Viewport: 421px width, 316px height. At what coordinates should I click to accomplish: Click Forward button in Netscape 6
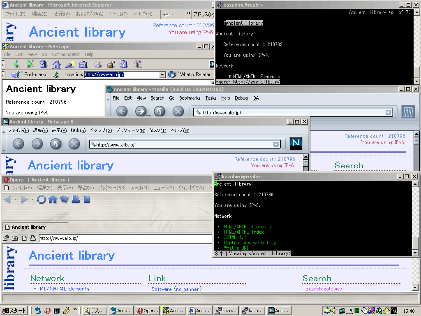37,144
